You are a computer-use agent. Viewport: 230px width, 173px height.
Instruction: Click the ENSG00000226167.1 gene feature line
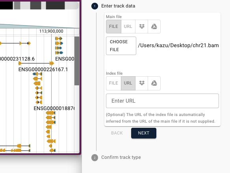pyautogui.click(x=36, y=63)
